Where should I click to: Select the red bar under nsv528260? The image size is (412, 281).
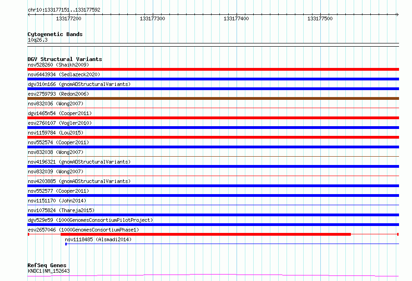pos(213,69)
